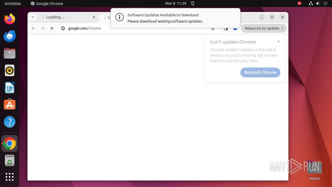Viewport: 332px width, 187px height.
Task: Close the Chrome window
Action: [x=282, y=17]
